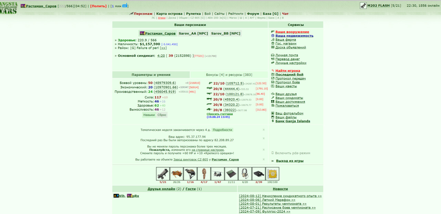
Task: Dismiss the thematic week notice
Action: tap(264, 130)
